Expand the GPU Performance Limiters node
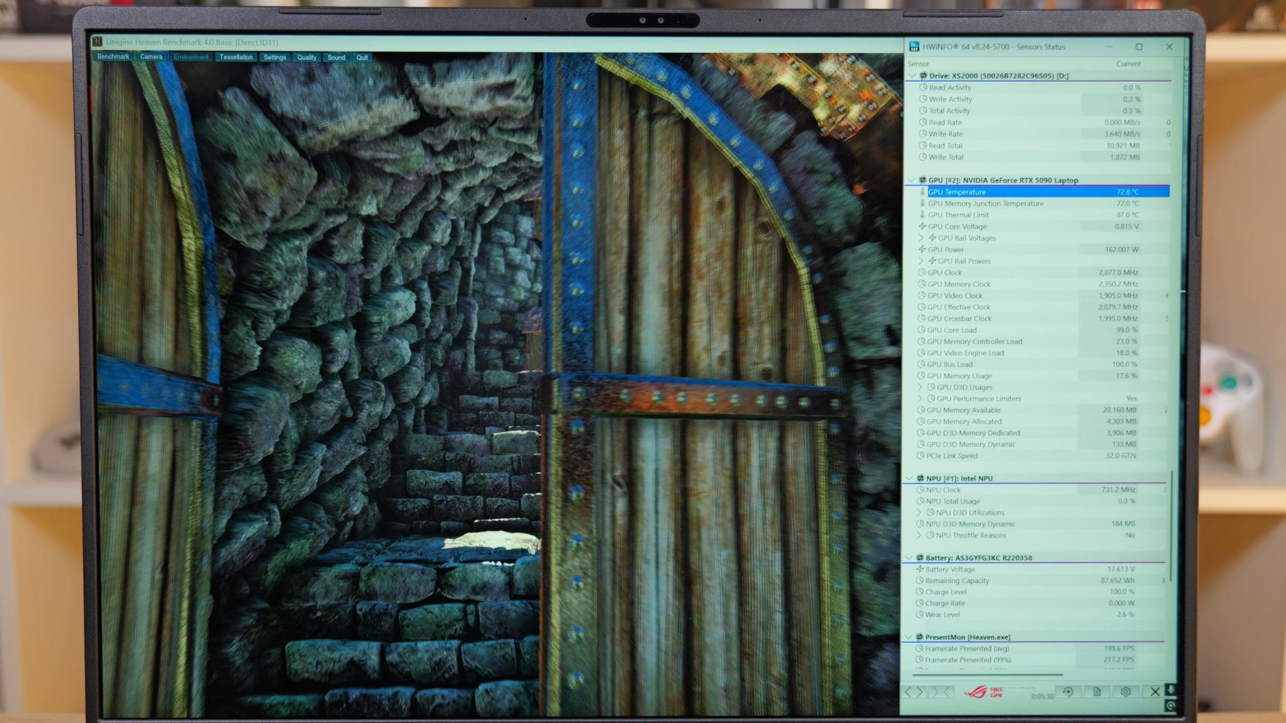Image resolution: width=1286 pixels, height=723 pixels. (x=920, y=399)
